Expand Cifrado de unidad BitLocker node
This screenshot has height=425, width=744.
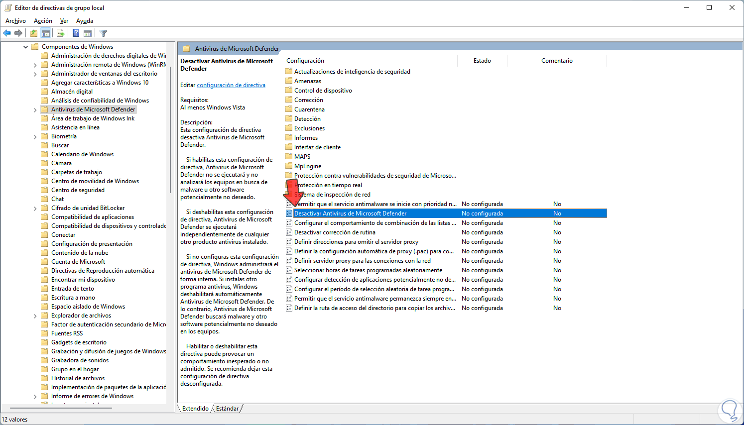35,209
